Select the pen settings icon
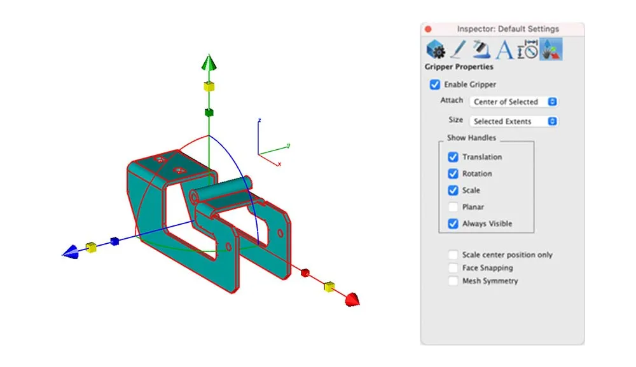636x367 pixels. (458, 49)
